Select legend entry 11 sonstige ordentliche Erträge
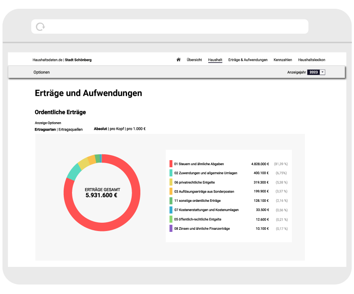The height and width of the screenshot is (294, 354). pyautogui.click(x=197, y=201)
